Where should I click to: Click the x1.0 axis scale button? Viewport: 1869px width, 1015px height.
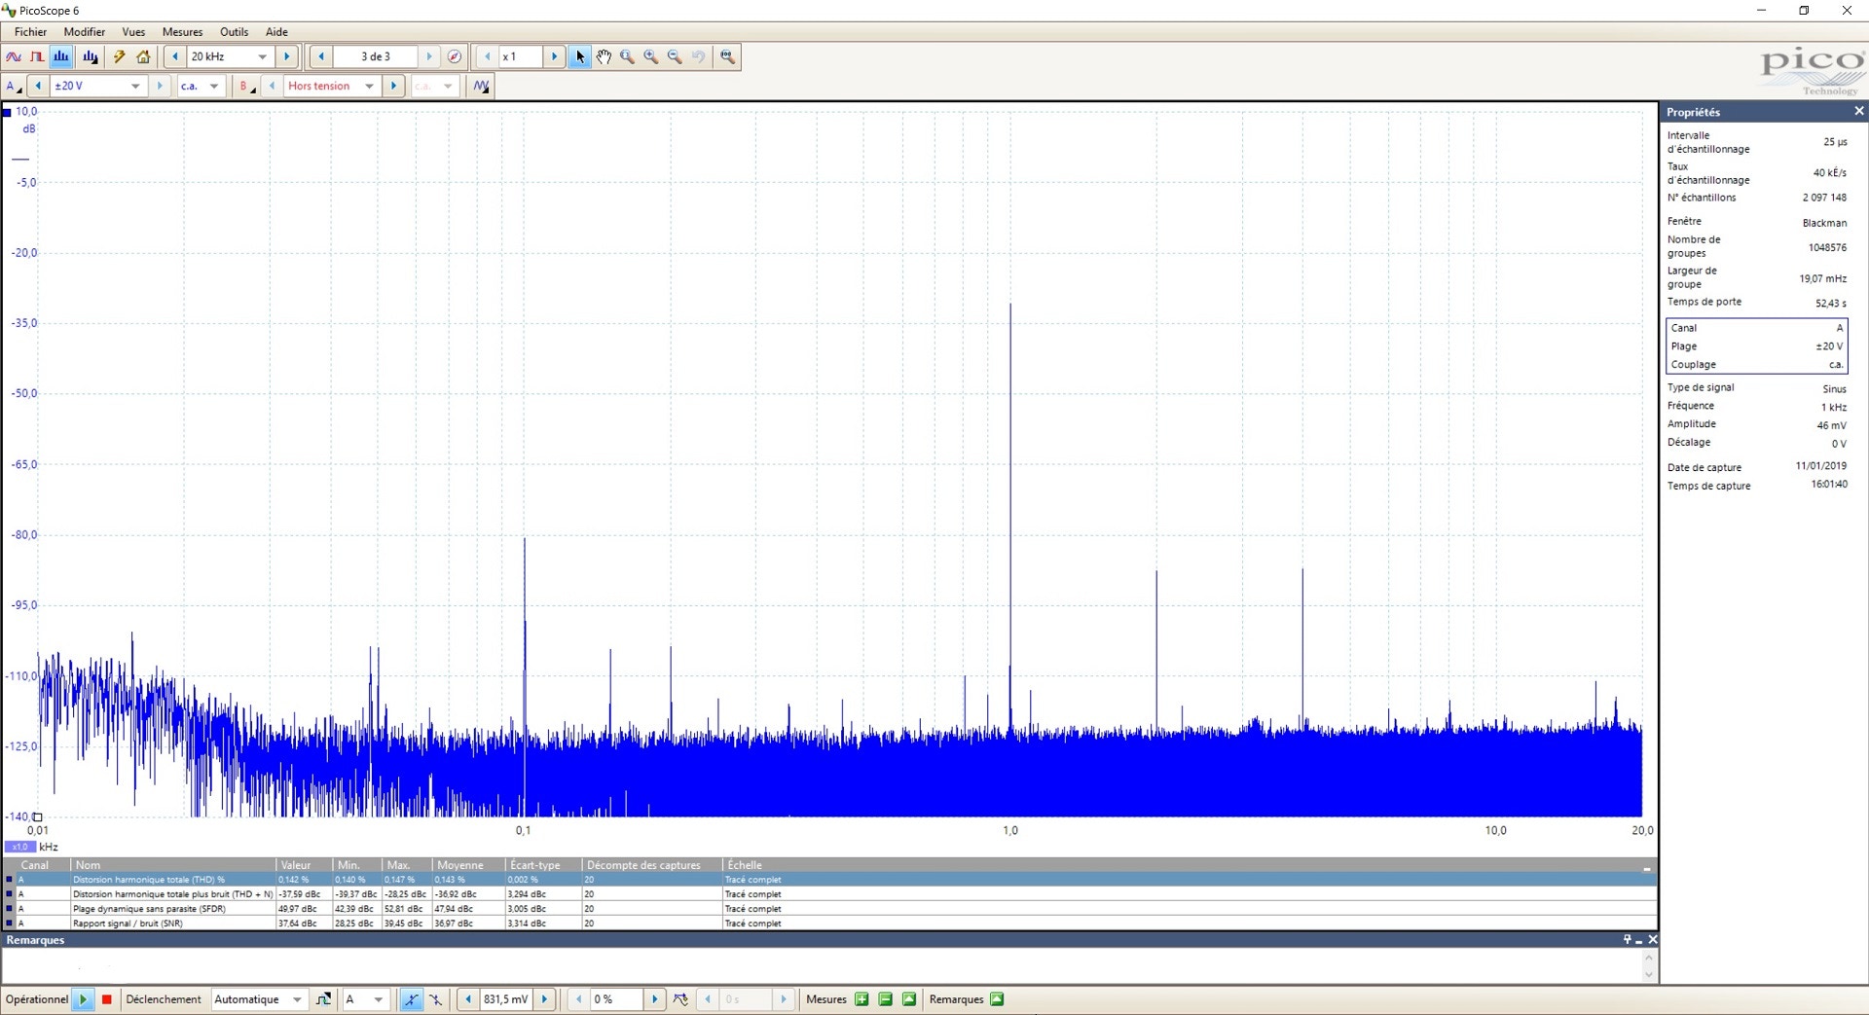pos(20,847)
